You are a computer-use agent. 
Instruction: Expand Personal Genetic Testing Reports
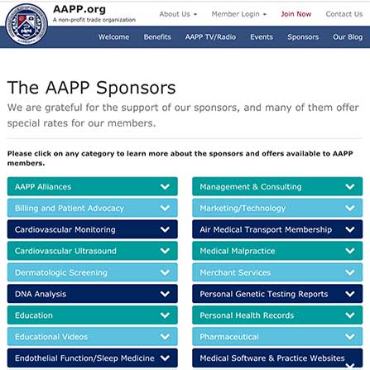tap(277, 294)
